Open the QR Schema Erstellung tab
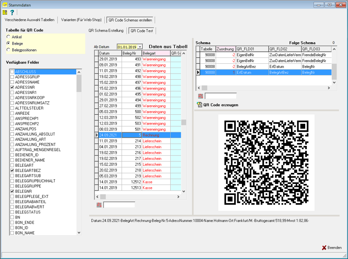The width and height of the screenshot is (348, 259). [x=106, y=30]
